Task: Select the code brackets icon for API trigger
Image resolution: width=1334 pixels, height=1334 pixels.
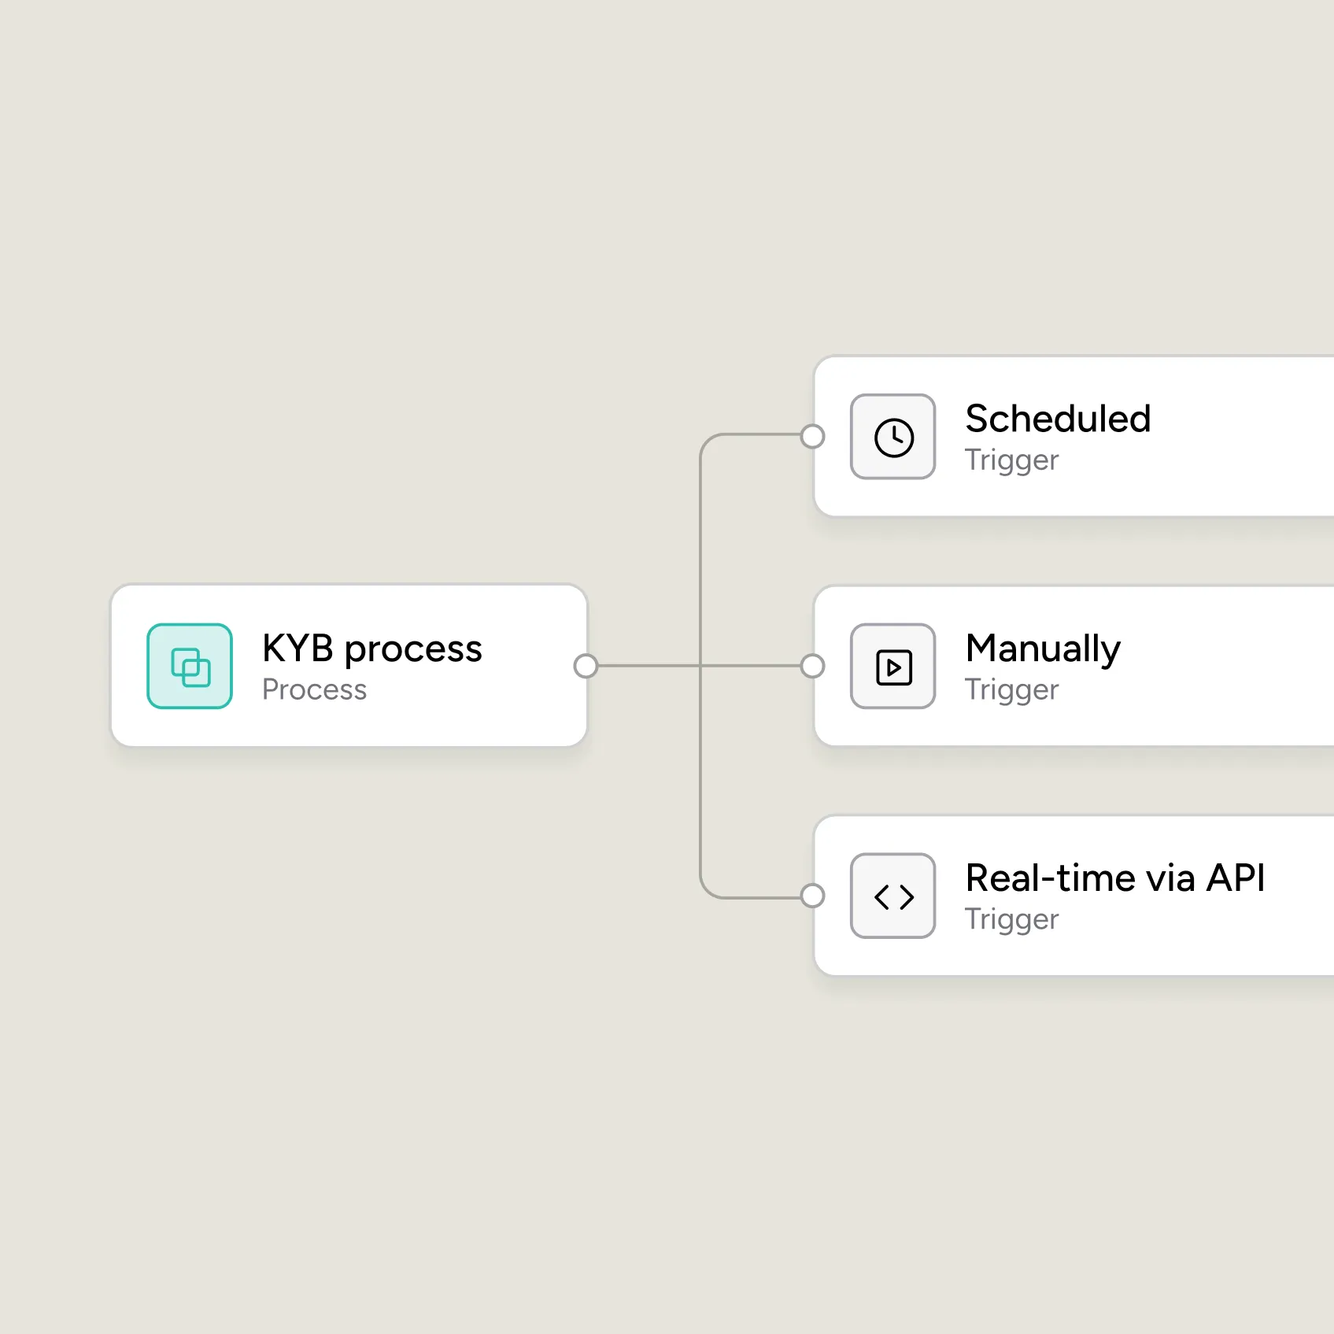Action: (893, 896)
